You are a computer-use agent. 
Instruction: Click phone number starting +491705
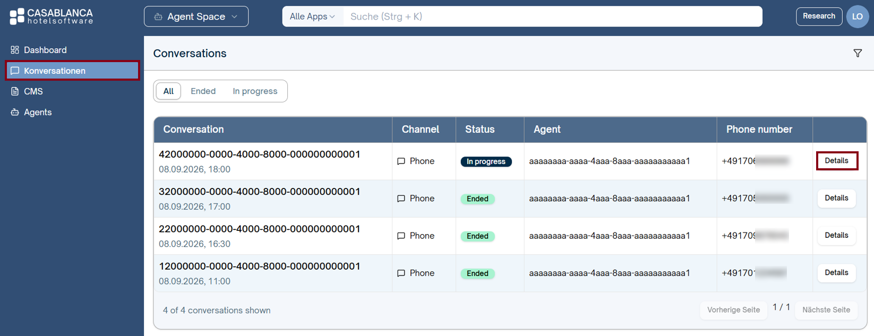(755, 199)
